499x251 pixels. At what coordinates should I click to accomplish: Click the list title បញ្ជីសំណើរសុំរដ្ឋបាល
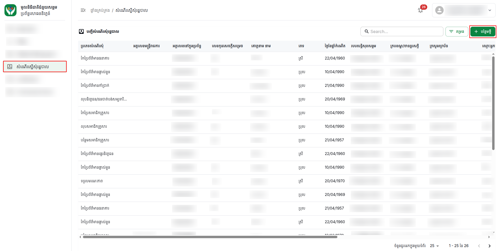pos(103,31)
